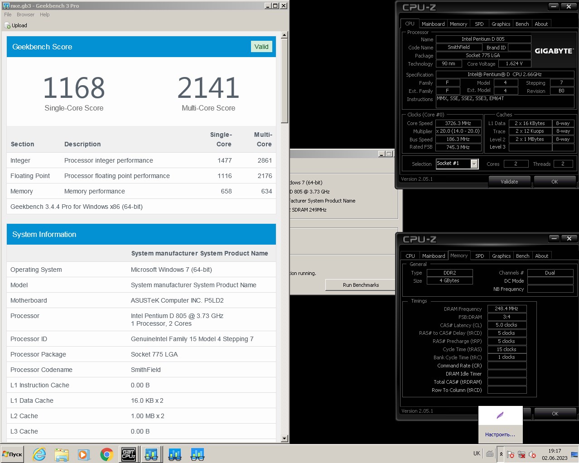Click muted volume tray icon
579x463 pixels.
pos(532,454)
